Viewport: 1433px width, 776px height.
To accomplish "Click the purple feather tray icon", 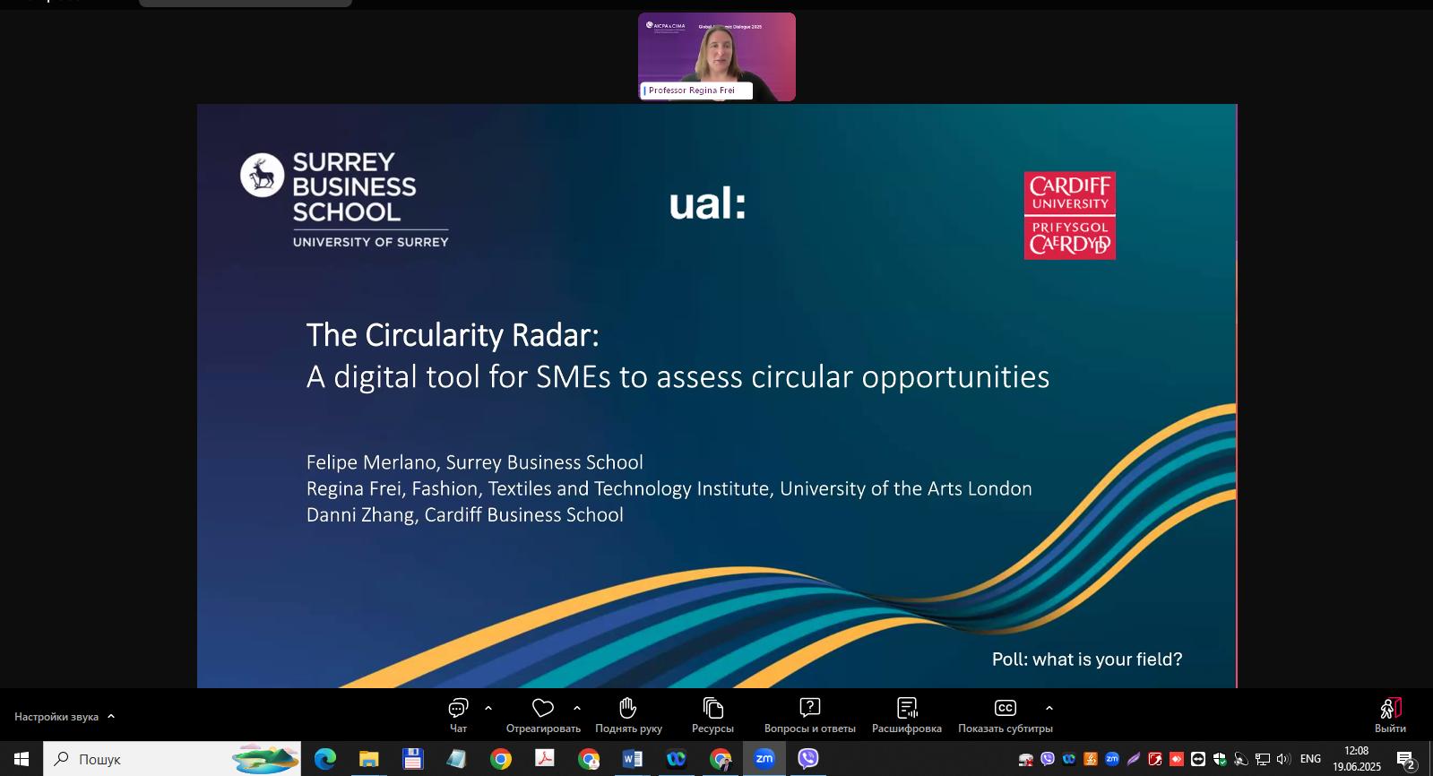I will (1134, 759).
